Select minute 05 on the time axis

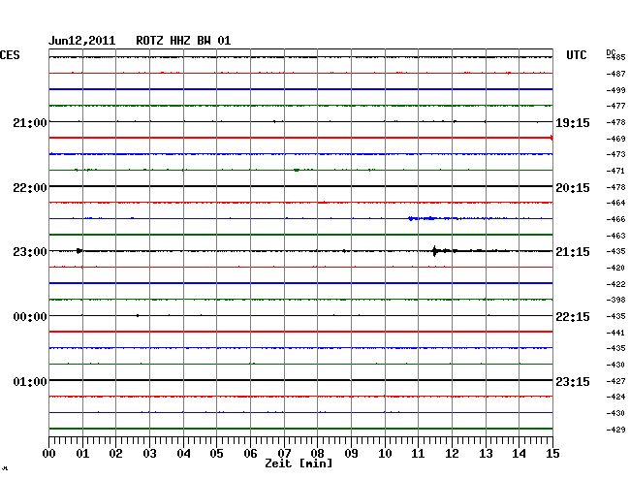coord(216,453)
